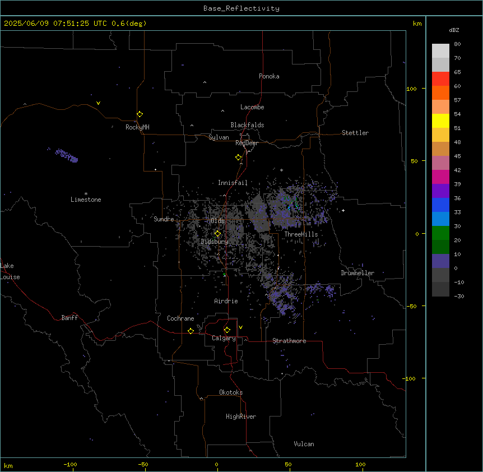This screenshot has width=483, height=472.
Task: Click the 80 dBZ light gray swatch
Action: [440, 51]
